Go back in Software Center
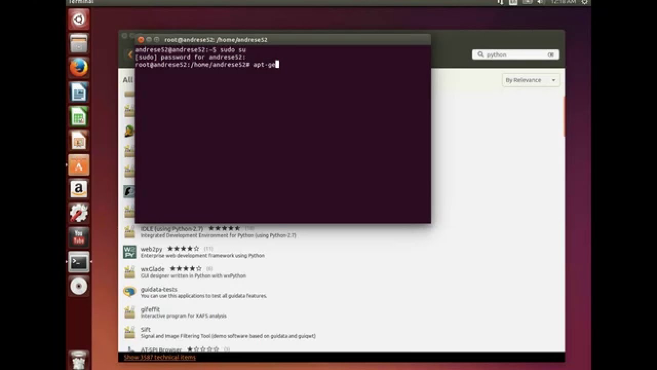This screenshot has height=370, width=657. [130, 54]
